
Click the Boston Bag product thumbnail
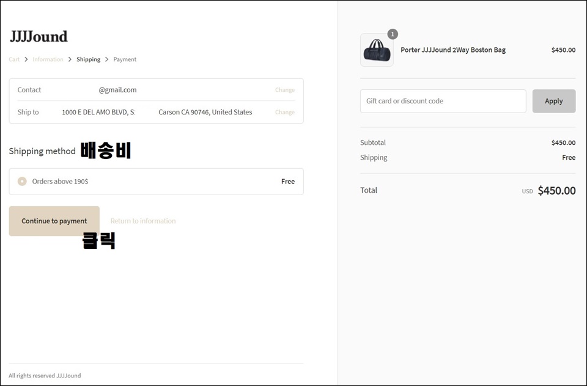pyautogui.click(x=377, y=50)
